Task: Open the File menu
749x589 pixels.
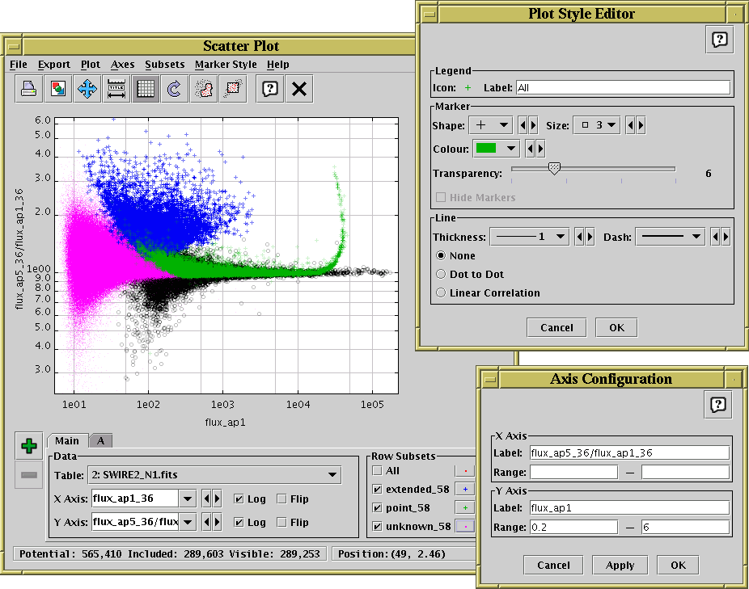Action: tap(18, 65)
